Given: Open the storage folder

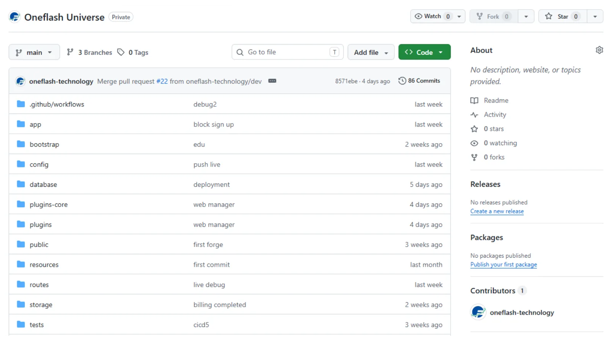Looking at the screenshot, I should [x=41, y=305].
